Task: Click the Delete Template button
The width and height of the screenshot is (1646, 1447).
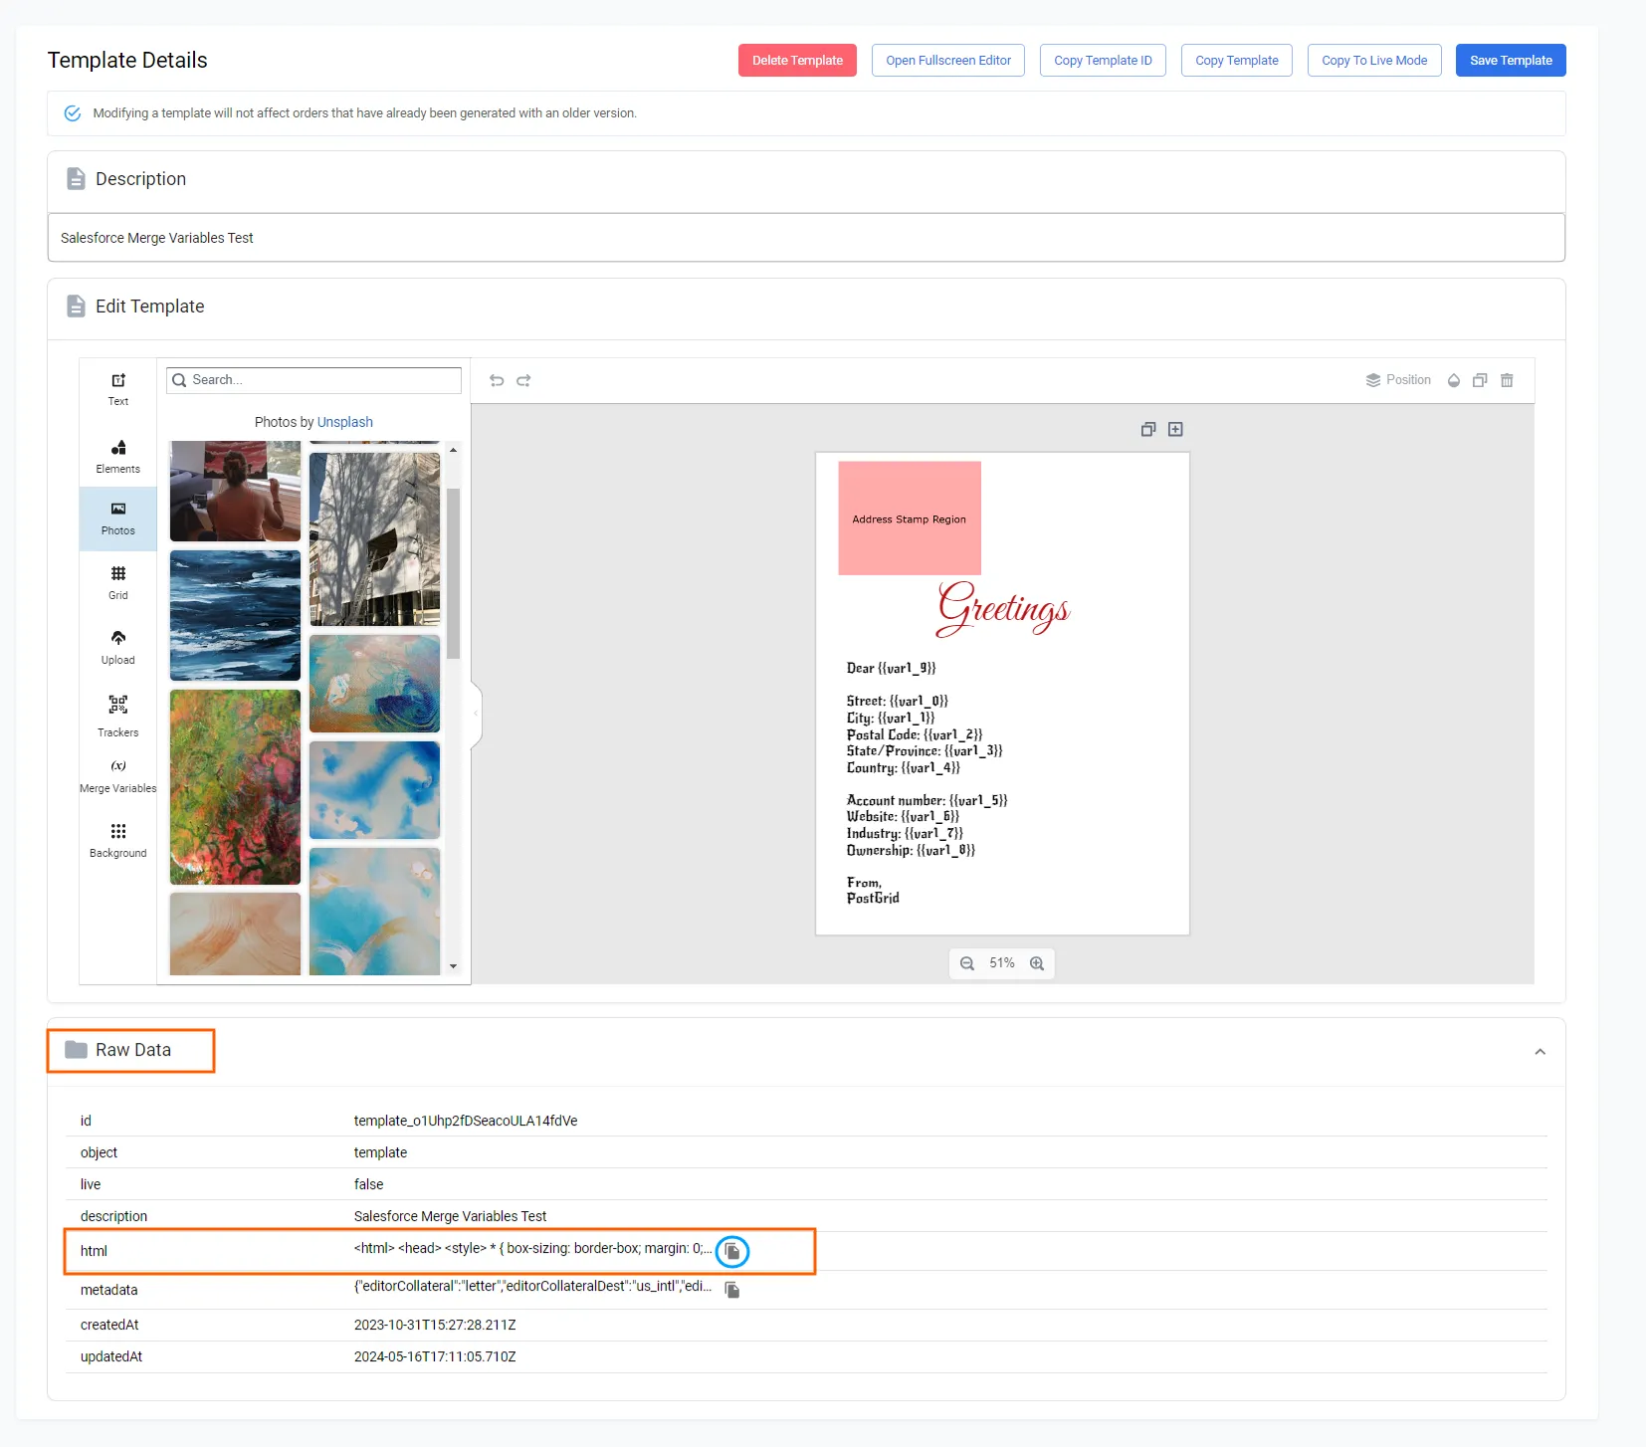Action: click(796, 60)
